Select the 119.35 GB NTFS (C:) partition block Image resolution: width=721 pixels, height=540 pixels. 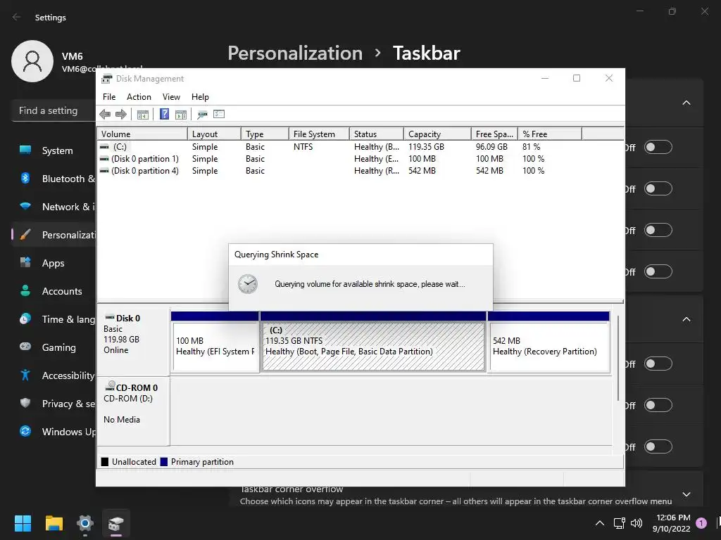click(x=373, y=342)
